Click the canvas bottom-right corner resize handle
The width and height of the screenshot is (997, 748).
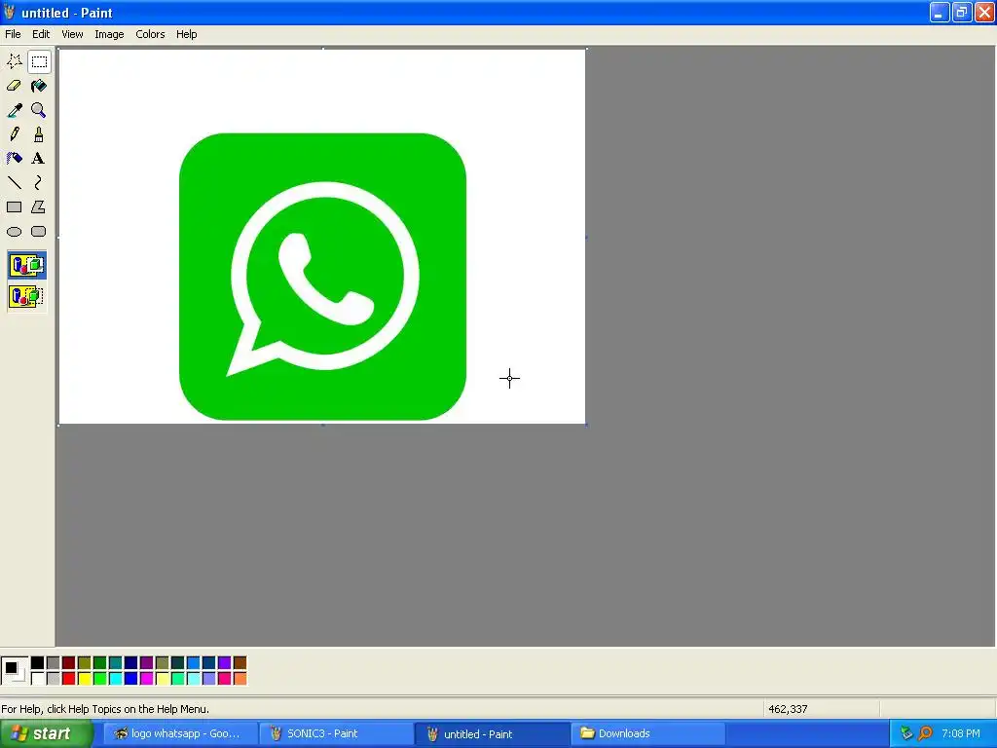point(586,425)
